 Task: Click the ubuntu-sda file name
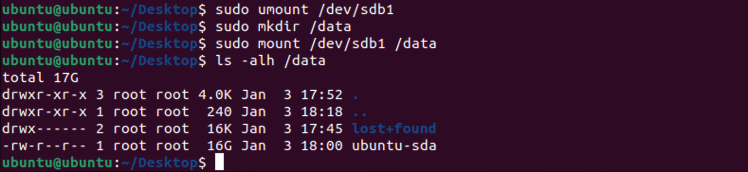point(394,146)
